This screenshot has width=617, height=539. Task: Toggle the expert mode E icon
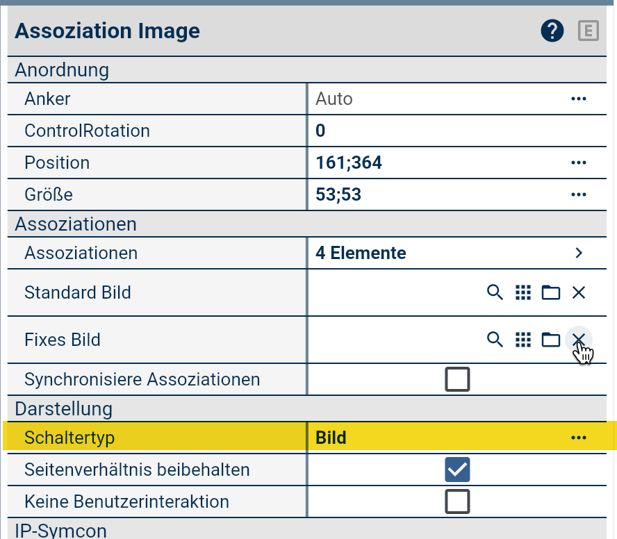(589, 31)
